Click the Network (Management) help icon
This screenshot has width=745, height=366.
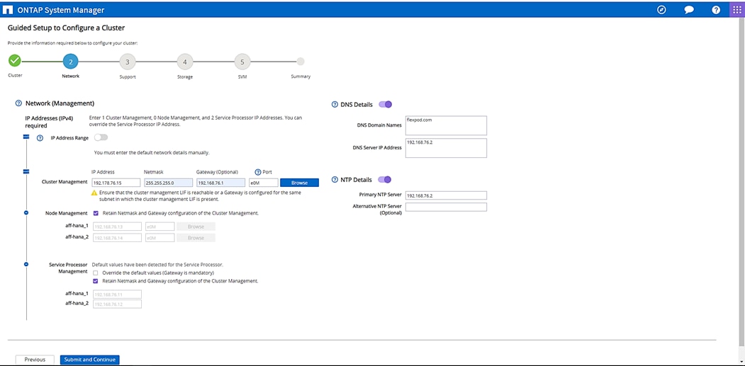pos(19,103)
